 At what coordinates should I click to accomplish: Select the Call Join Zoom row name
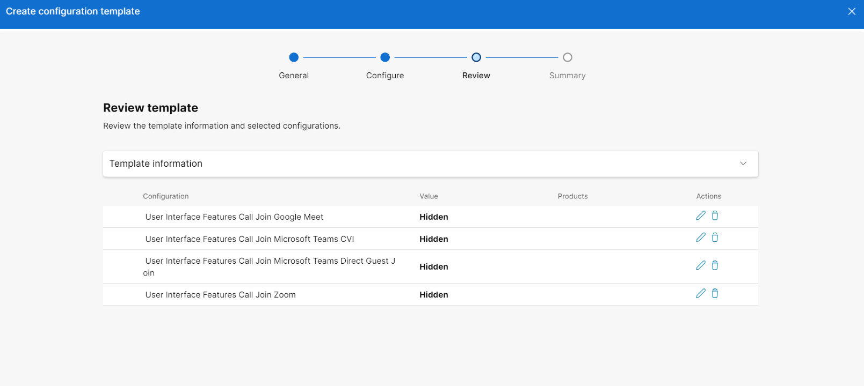[220, 295]
